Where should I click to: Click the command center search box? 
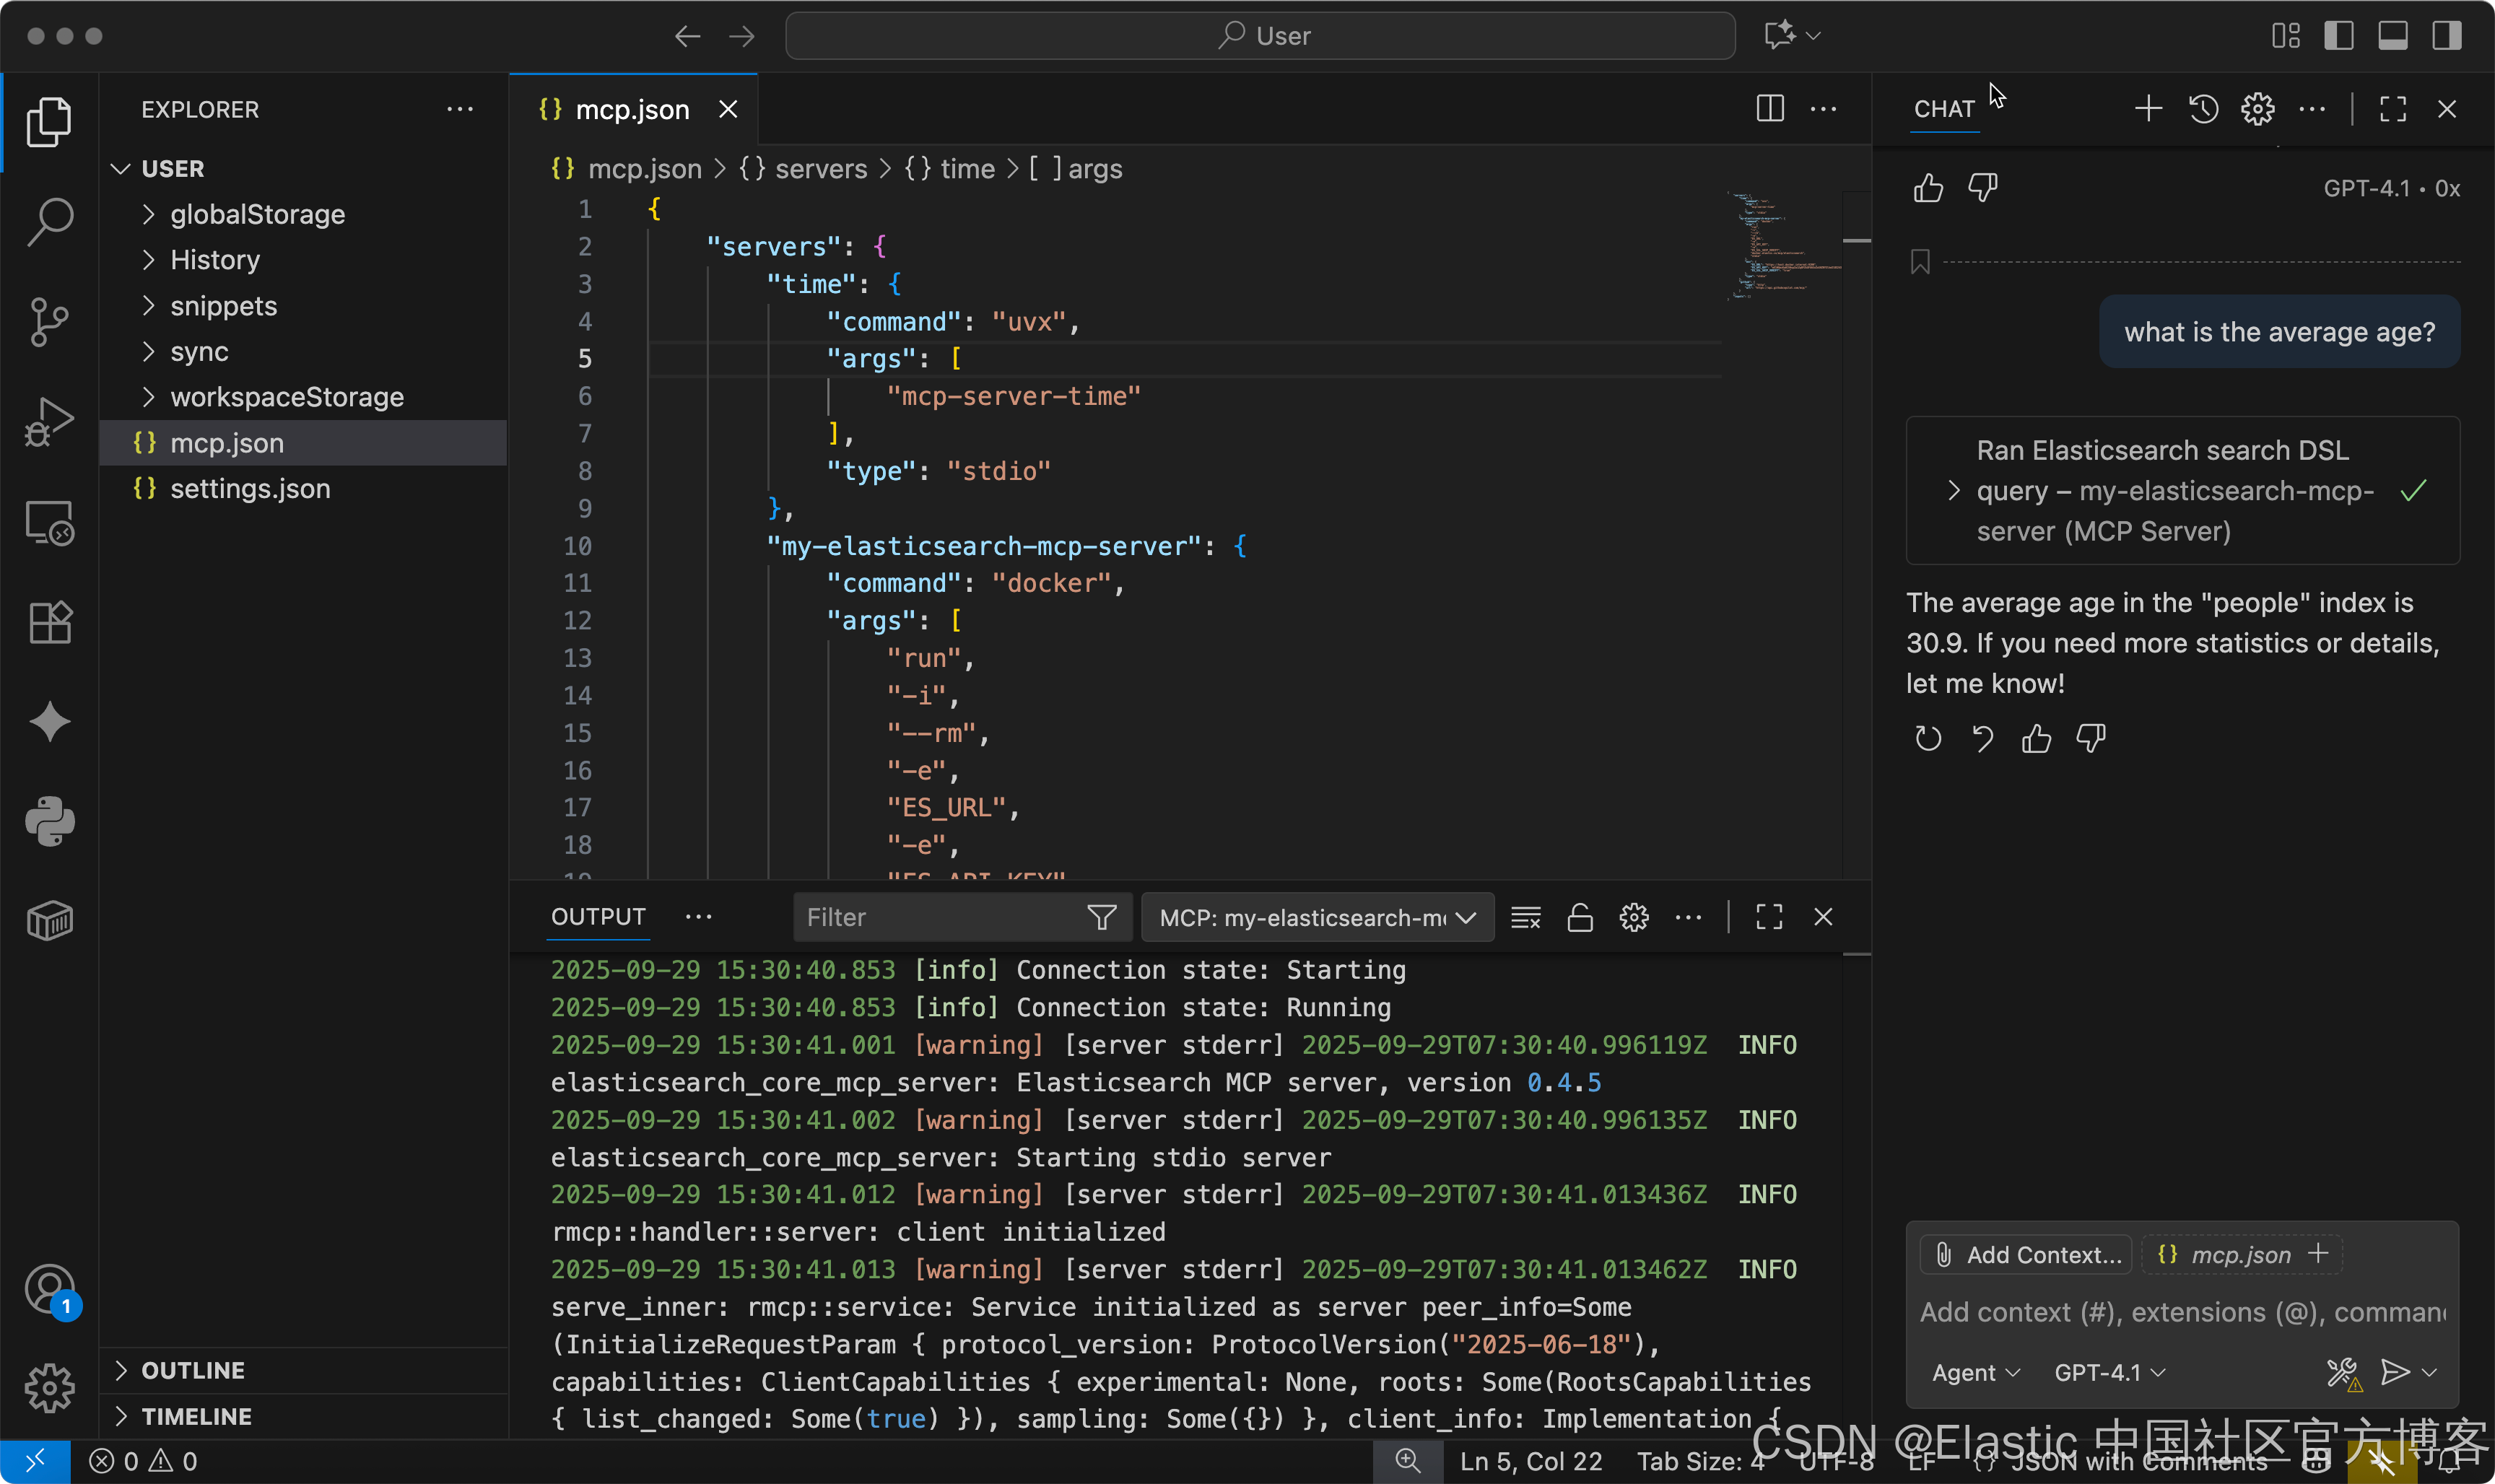pos(1260,36)
